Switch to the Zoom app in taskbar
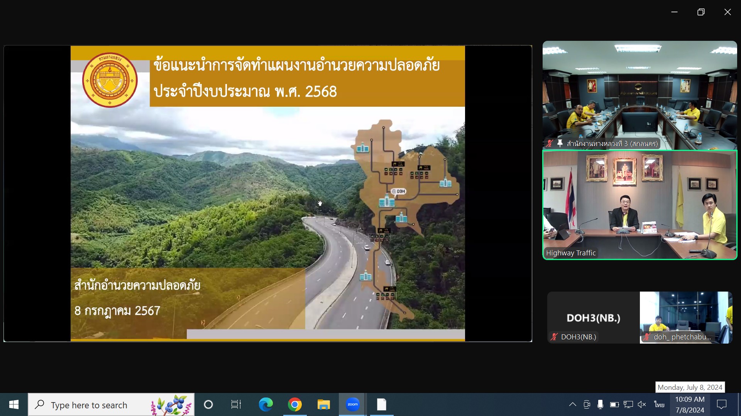 click(352, 404)
